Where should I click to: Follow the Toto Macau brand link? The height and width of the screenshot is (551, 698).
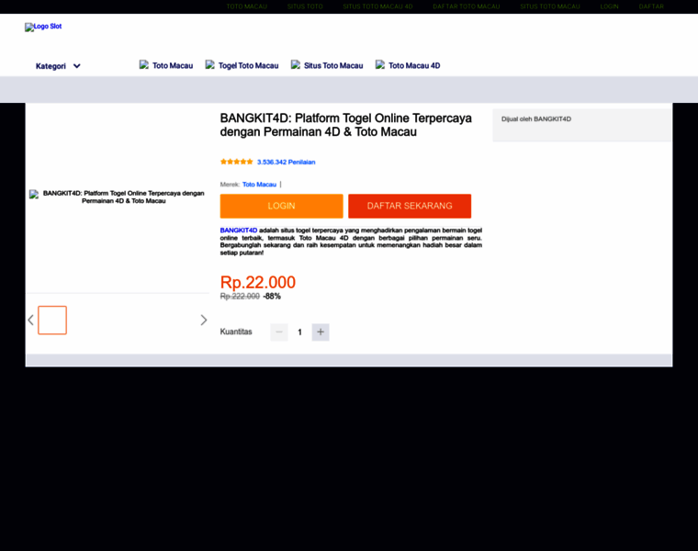tap(259, 185)
